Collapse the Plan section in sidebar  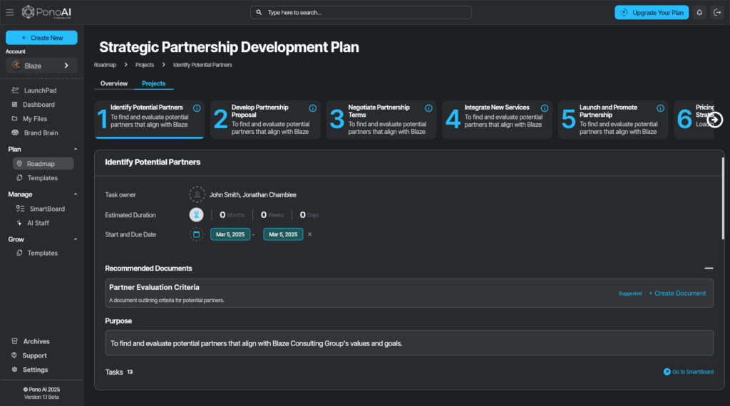[x=76, y=150]
